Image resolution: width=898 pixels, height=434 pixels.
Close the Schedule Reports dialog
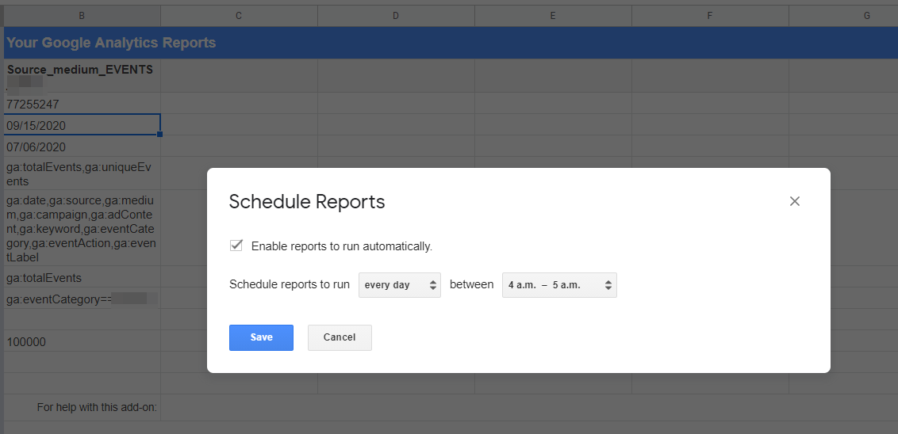(x=794, y=201)
